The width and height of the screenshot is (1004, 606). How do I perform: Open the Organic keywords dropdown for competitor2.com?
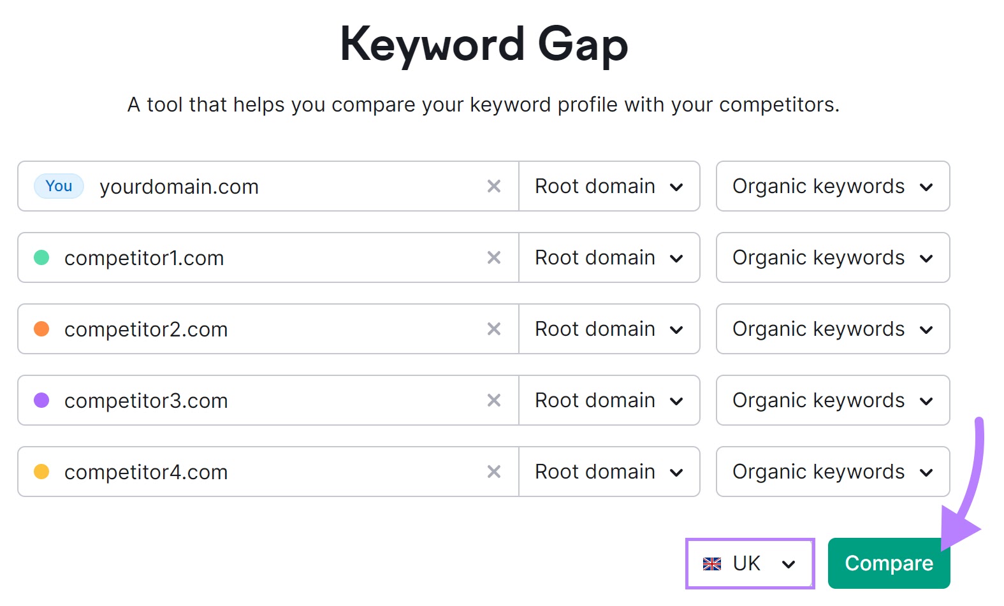point(831,329)
